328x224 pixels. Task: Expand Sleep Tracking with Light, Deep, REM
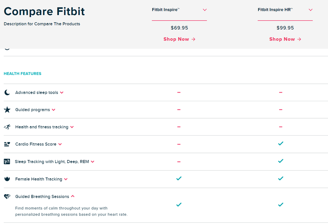click(93, 162)
